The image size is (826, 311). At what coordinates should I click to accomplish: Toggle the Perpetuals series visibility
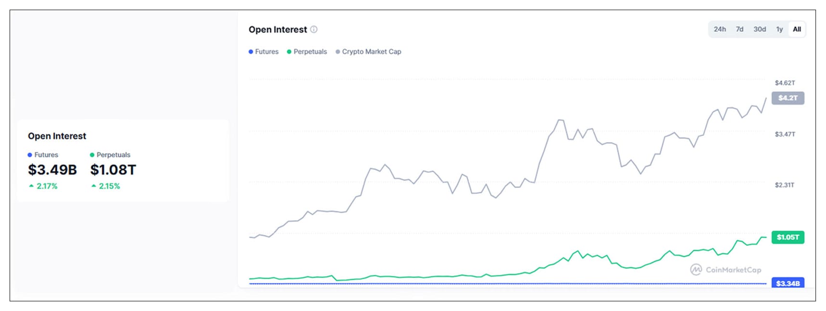308,51
